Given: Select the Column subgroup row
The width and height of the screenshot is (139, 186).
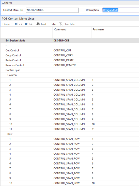Looking at the screenshot, I should tap(70, 75).
